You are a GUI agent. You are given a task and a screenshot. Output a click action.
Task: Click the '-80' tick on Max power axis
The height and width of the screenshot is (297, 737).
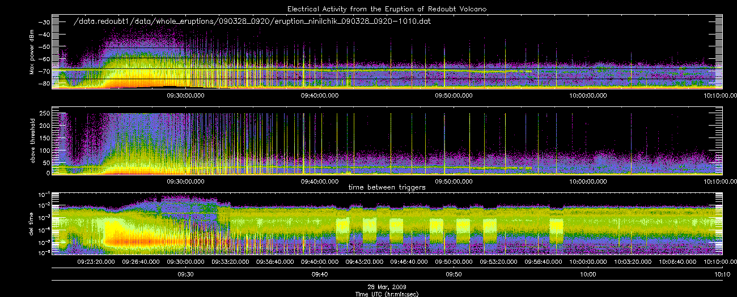tap(44, 83)
